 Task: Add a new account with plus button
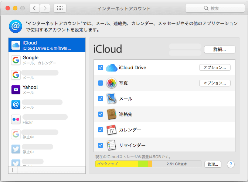13,170
